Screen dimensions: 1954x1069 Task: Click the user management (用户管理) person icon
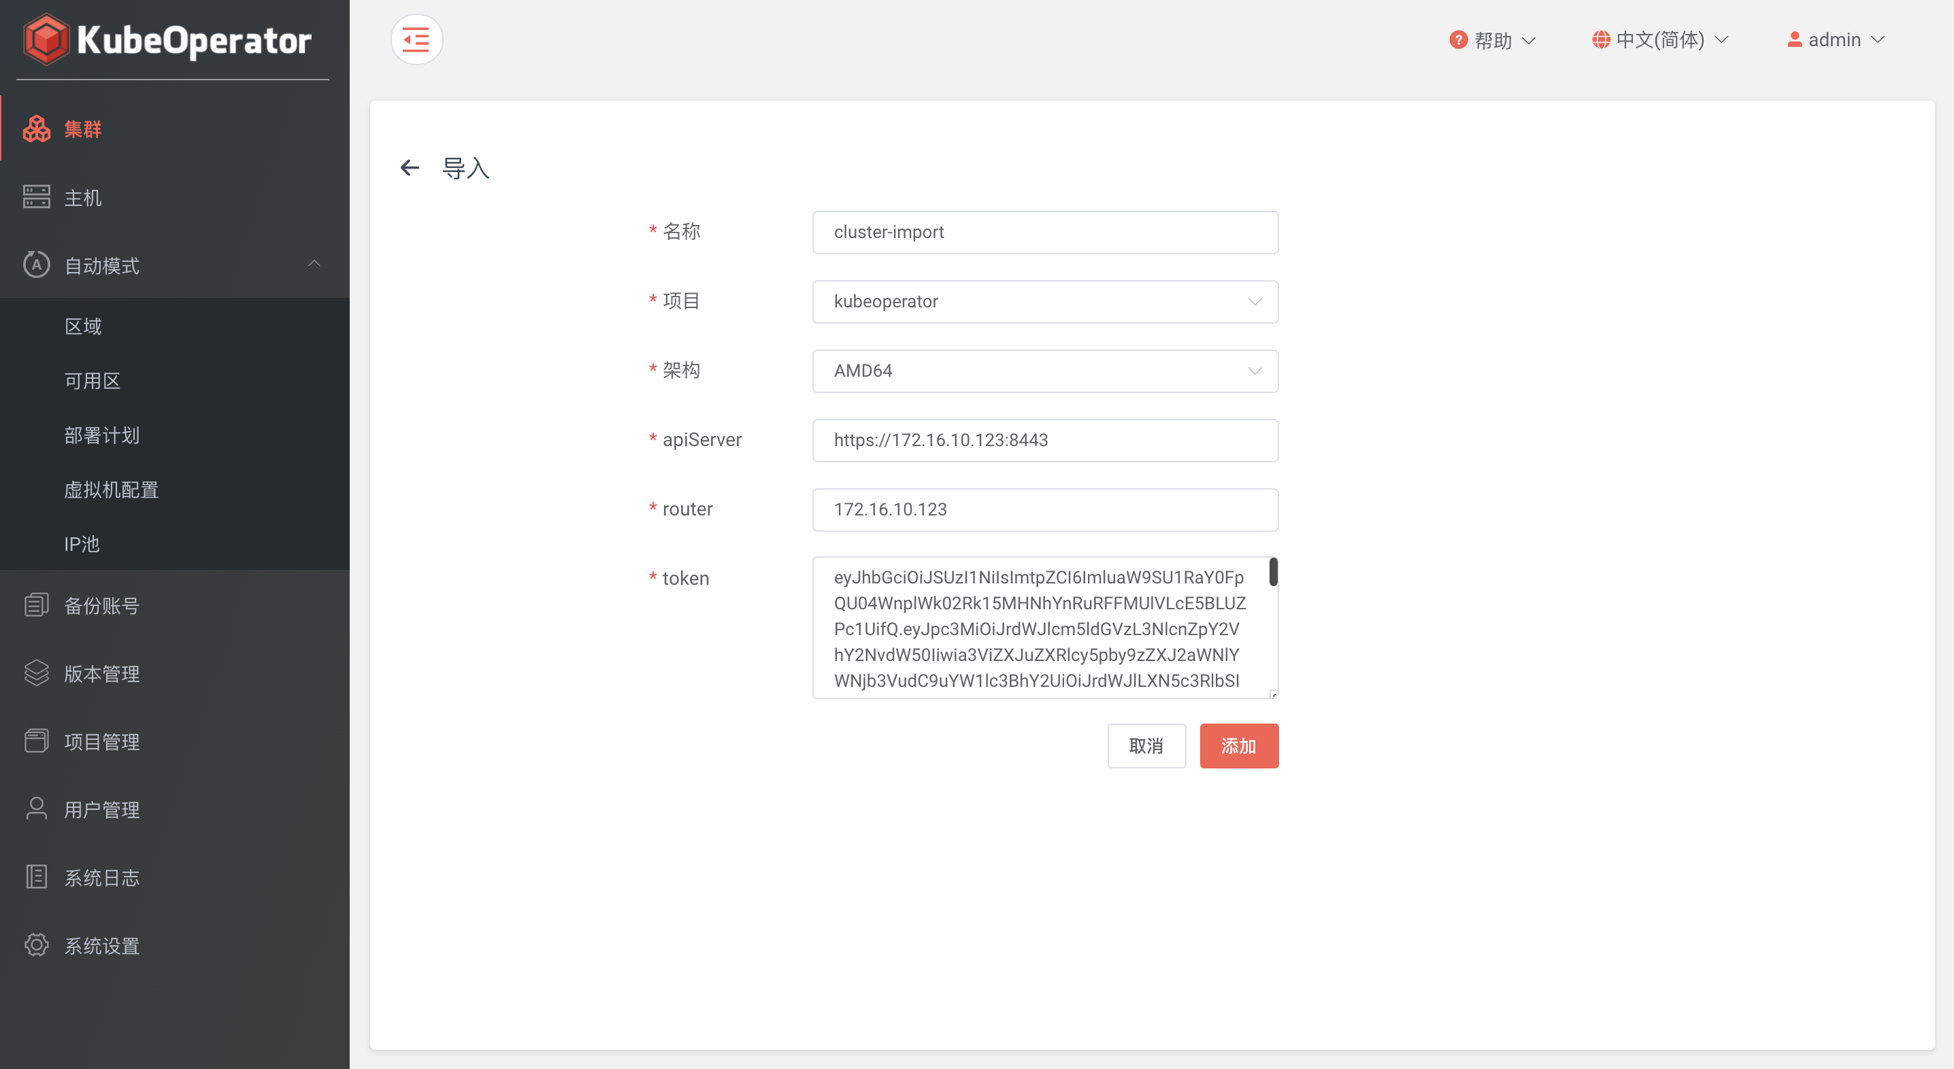click(37, 809)
